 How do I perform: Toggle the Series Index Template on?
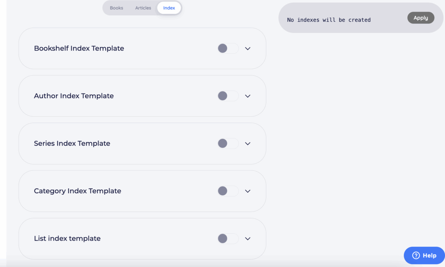point(228,143)
